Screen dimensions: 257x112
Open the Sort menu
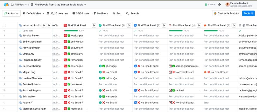click(117, 13)
